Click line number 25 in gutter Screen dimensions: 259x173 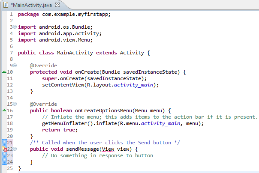(x=10, y=168)
